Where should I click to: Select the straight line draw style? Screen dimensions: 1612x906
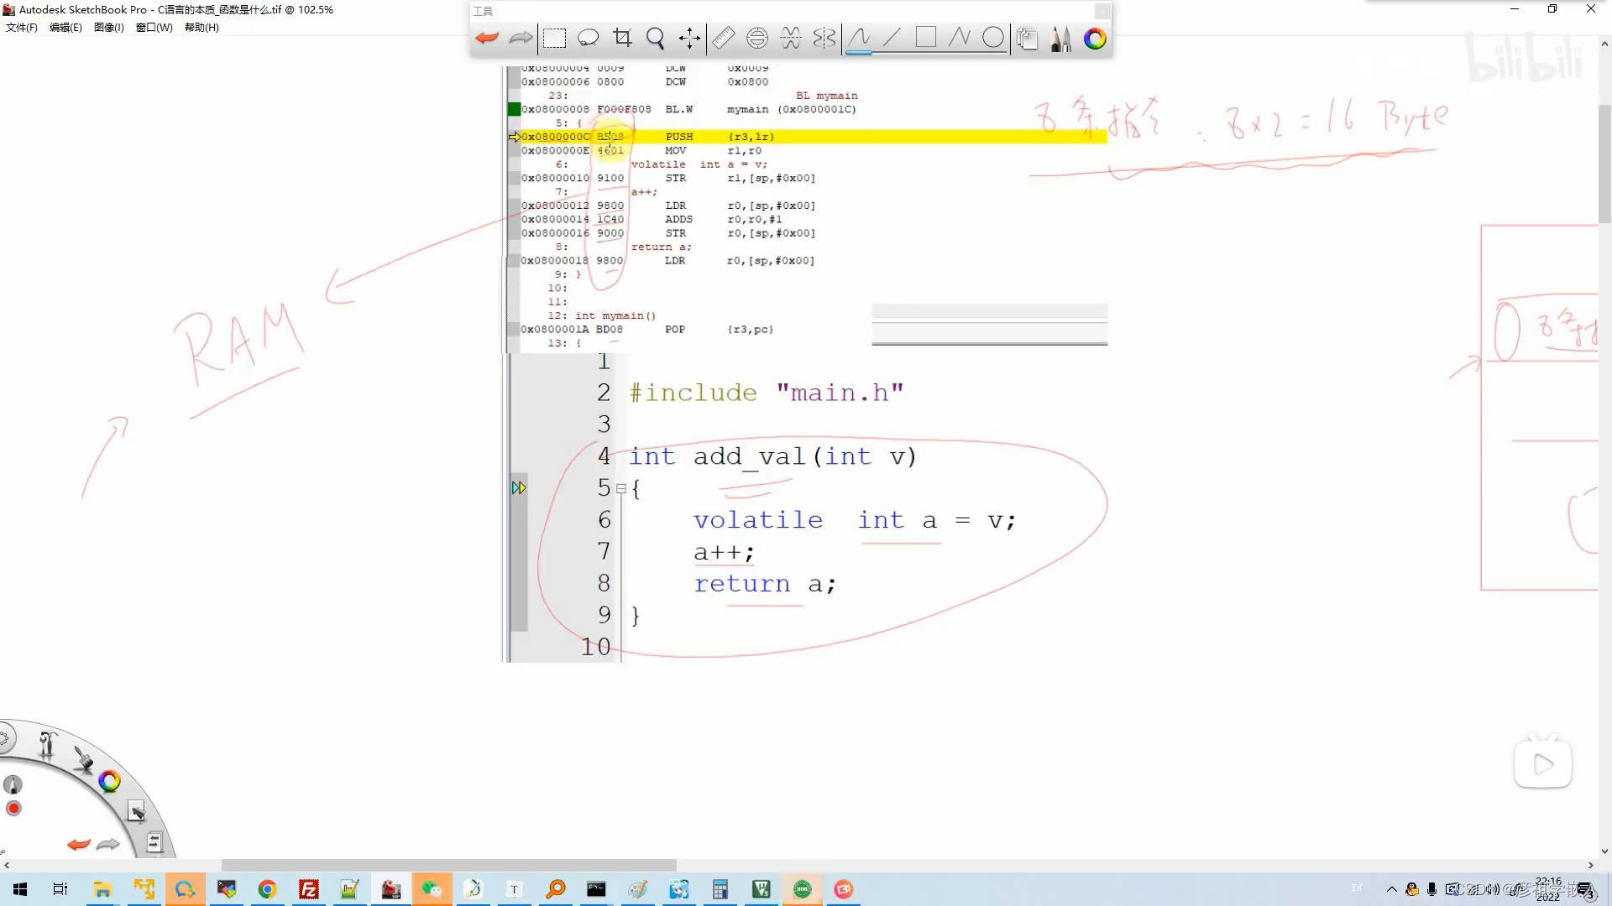pyautogui.click(x=892, y=38)
